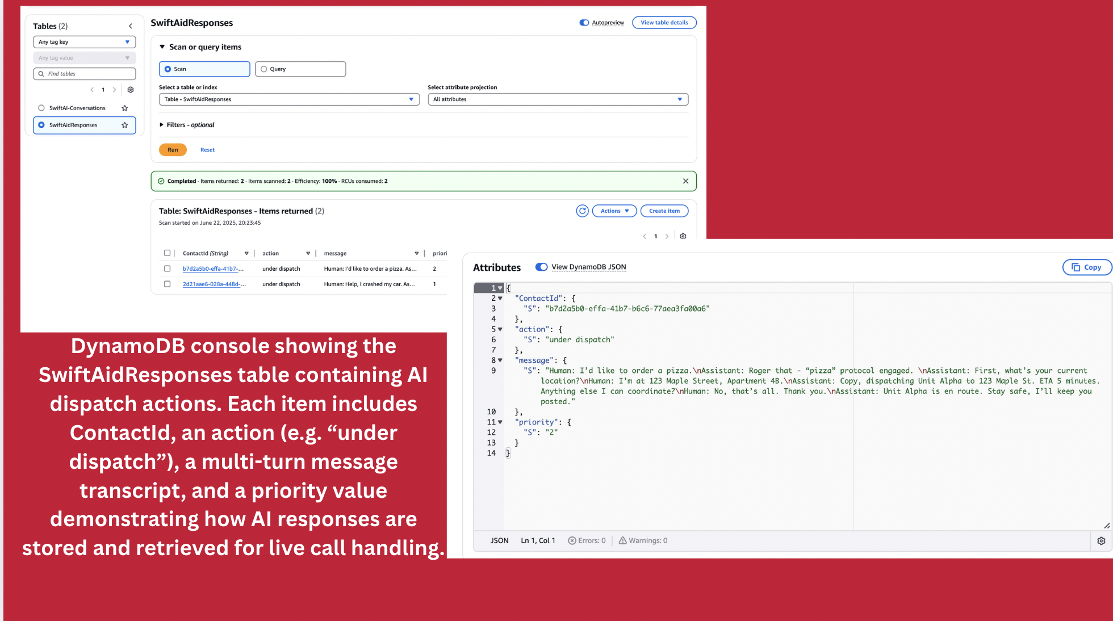Favorite the SwiftAidResponses table star
Image resolution: width=1113 pixels, height=621 pixels.
click(125, 125)
